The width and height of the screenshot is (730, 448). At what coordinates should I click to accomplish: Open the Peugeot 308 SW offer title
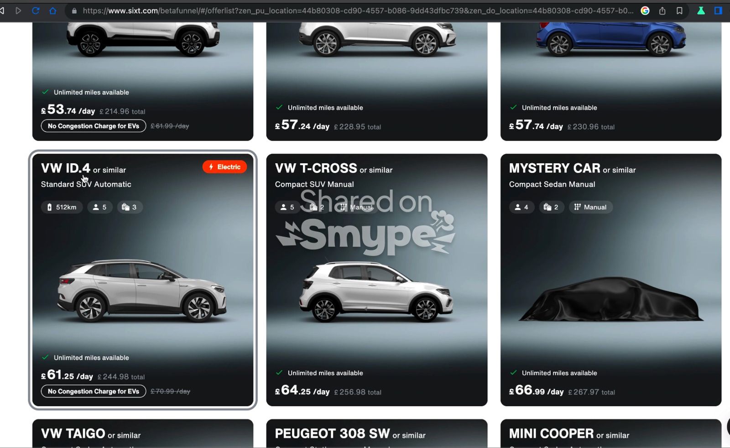click(x=332, y=433)
